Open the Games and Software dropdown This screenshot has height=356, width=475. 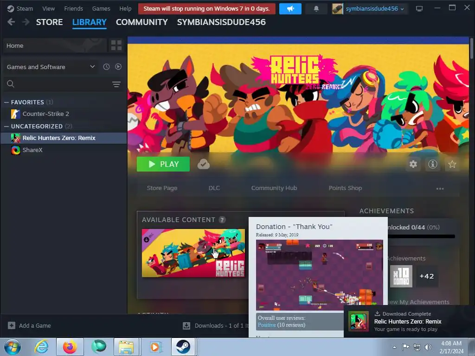(x=51, y=67)
